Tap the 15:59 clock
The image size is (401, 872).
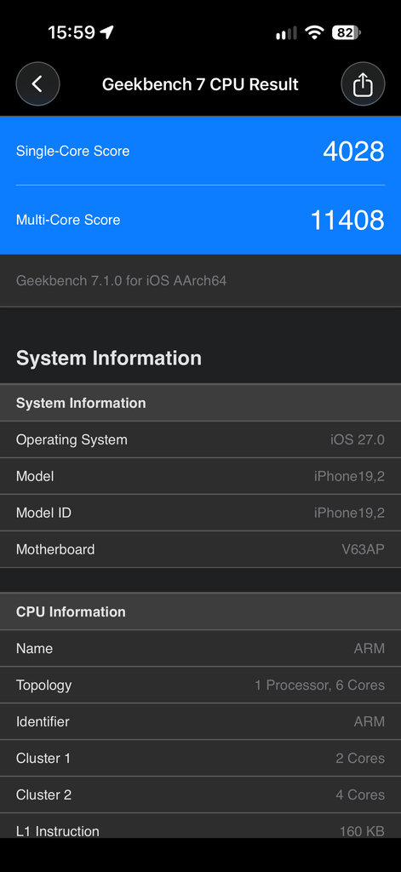coord(72,33)
